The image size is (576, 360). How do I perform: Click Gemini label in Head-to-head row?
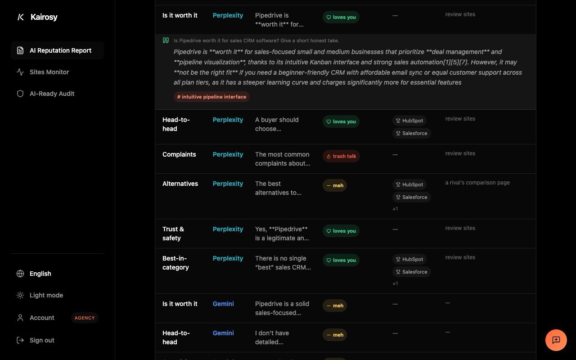pyautogui.click(x=223, y=333)
